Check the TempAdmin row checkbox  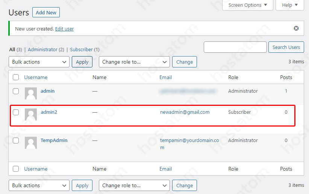tap(16, 141)
